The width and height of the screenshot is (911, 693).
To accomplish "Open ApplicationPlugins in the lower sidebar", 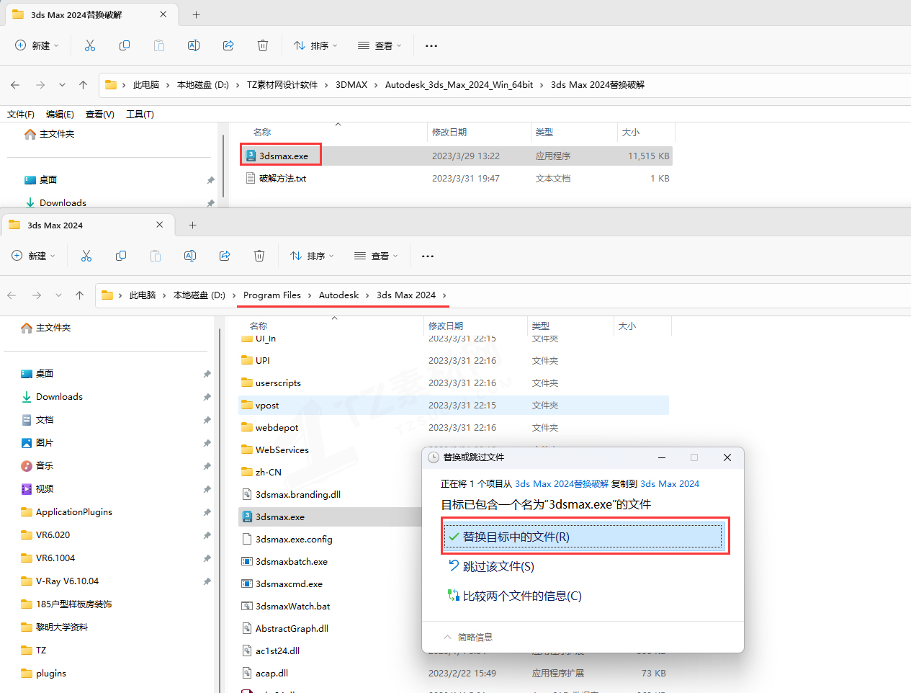I will (x=66, y=512).
